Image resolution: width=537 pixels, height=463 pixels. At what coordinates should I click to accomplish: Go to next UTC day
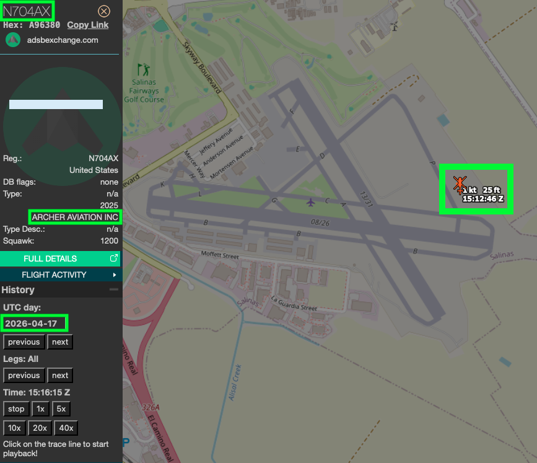coord(60,342)
